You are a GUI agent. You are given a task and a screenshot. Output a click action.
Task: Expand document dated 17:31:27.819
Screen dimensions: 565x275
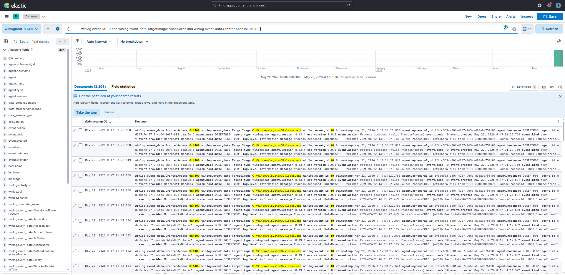(75, 160)
